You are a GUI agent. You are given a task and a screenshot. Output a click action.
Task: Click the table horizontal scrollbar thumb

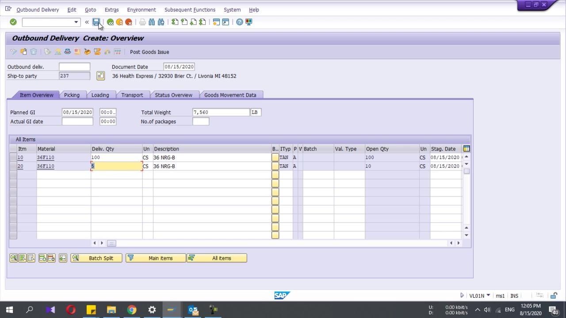111,243
